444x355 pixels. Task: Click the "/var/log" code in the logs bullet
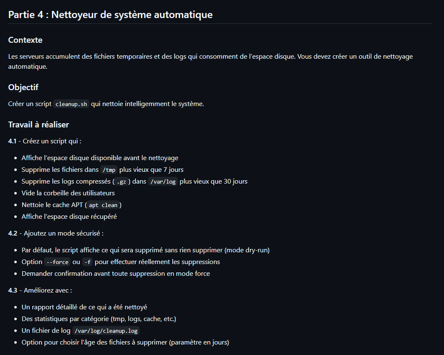tap(163, 181)
